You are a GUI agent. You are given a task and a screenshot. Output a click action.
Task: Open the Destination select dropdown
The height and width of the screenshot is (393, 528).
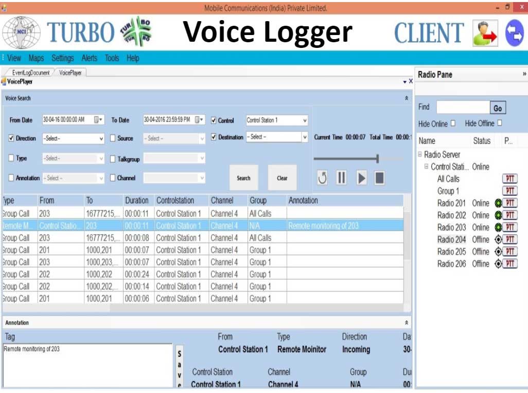pyautogui.click(x=305, y=137)
